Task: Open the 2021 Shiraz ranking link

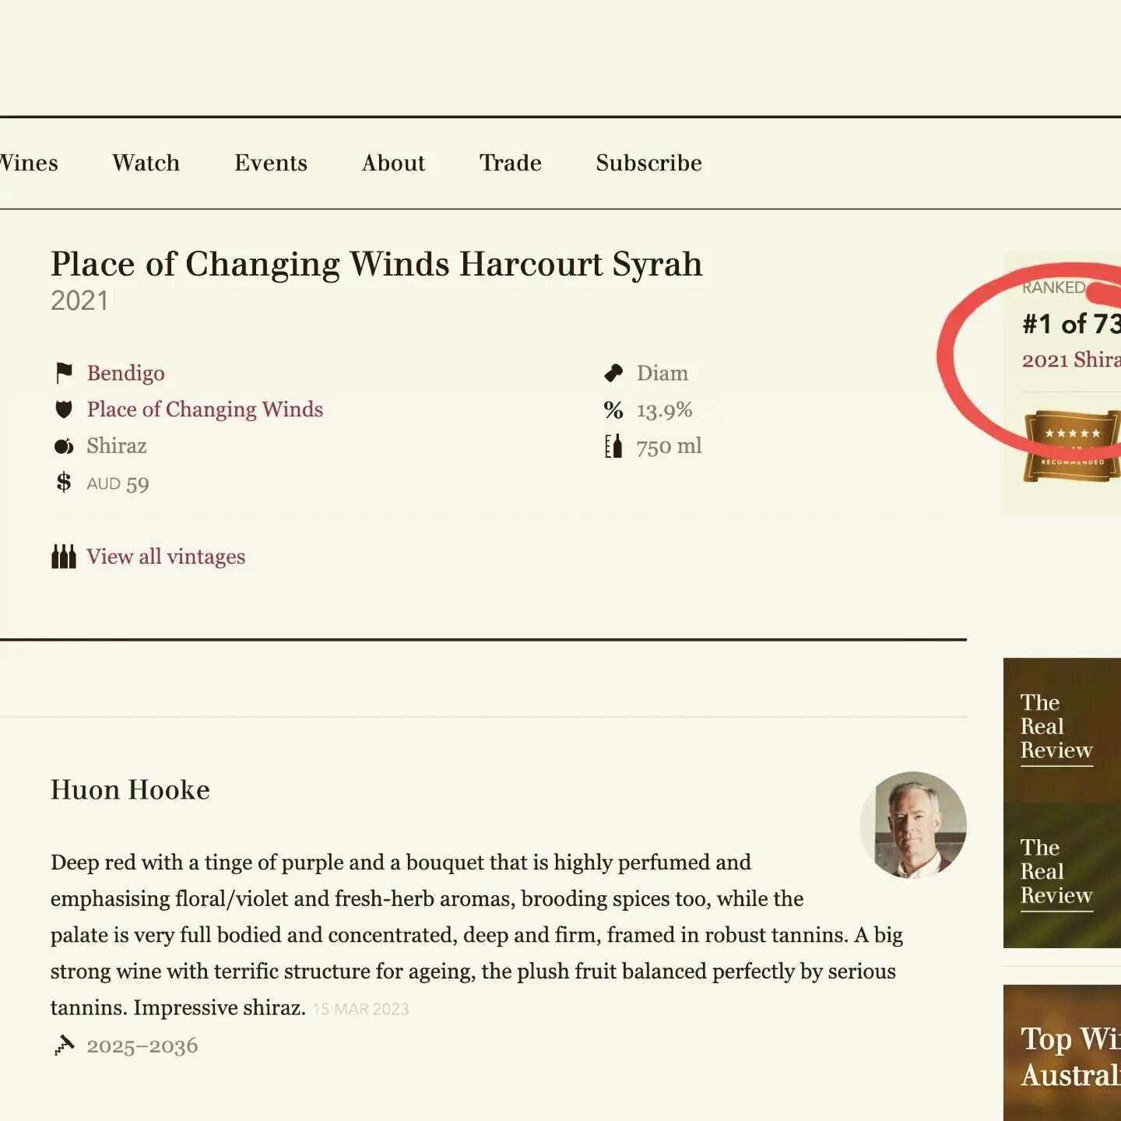Action: tap(1071, 360)
